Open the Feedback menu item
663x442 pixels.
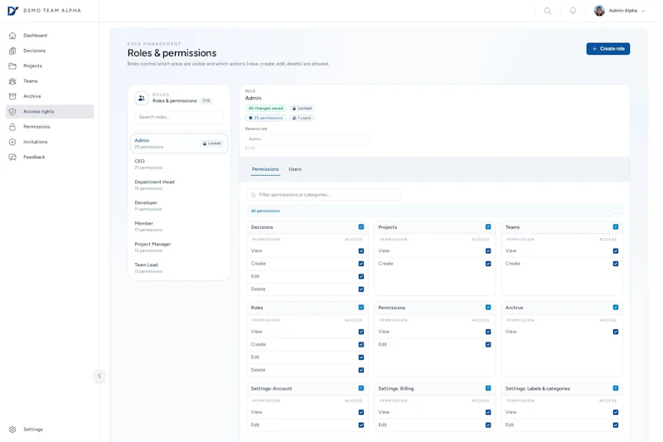pos(50,158)
